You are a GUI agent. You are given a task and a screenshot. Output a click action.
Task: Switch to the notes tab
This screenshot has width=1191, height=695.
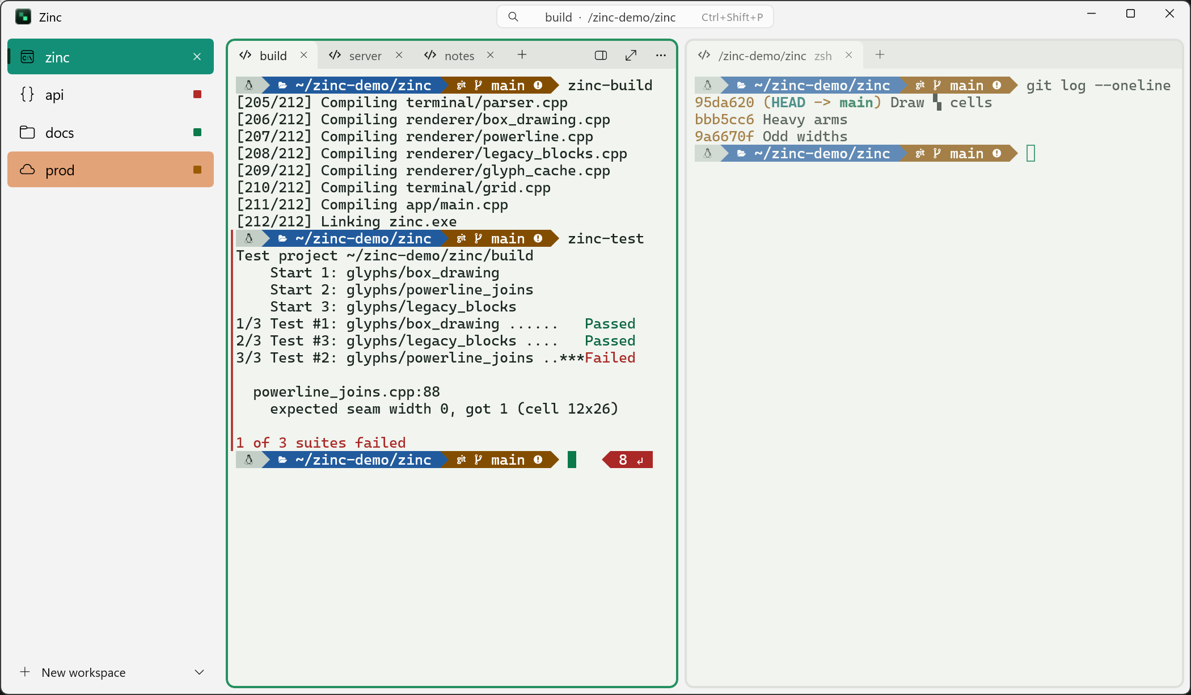click(x=459, y=55)
